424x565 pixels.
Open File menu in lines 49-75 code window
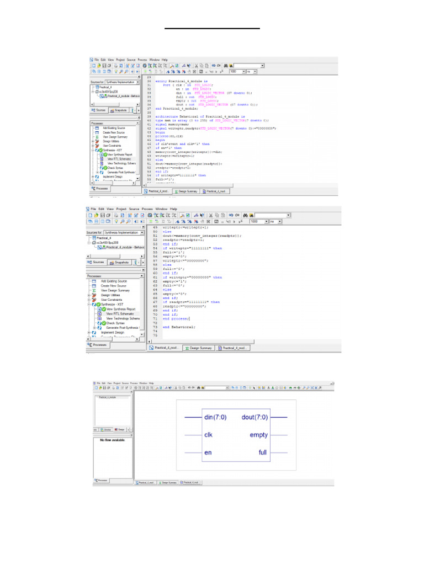[x=93, y=209]
